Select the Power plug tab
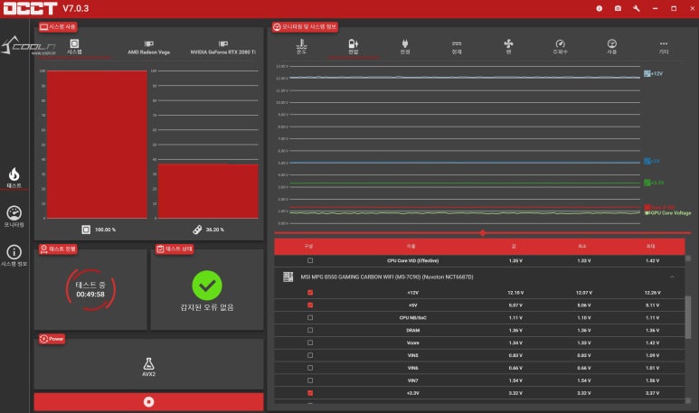The image size is (699, 413). pyautogui.click(x=405, y=46)
